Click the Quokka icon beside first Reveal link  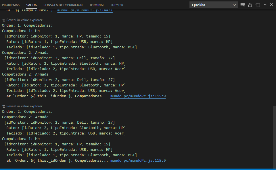tap(3, 20)
